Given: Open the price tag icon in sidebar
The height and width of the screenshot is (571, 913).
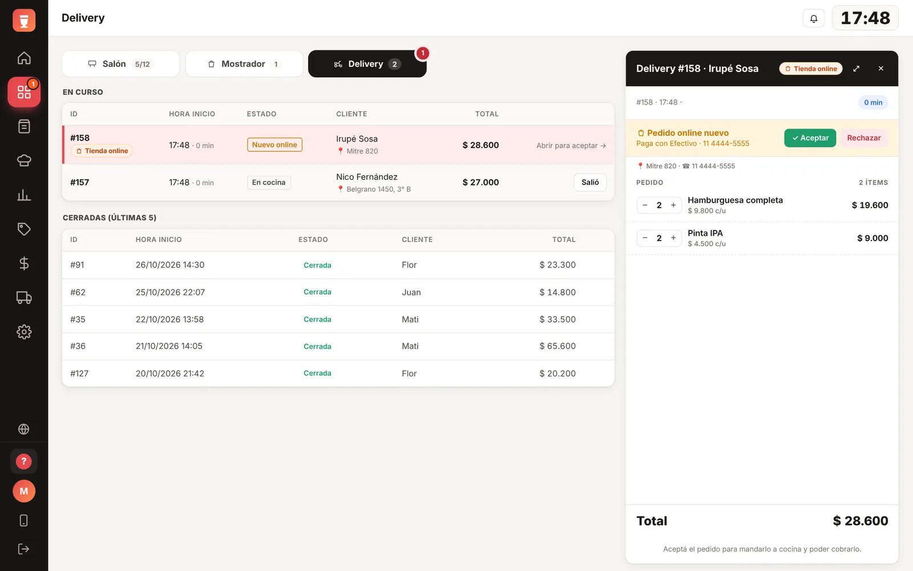Looking at the screenshot, I should coord(24,229).
